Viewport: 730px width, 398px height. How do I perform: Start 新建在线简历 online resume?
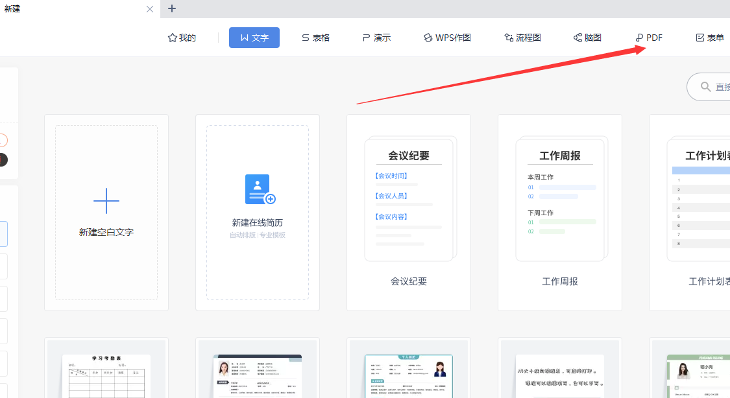258,213
